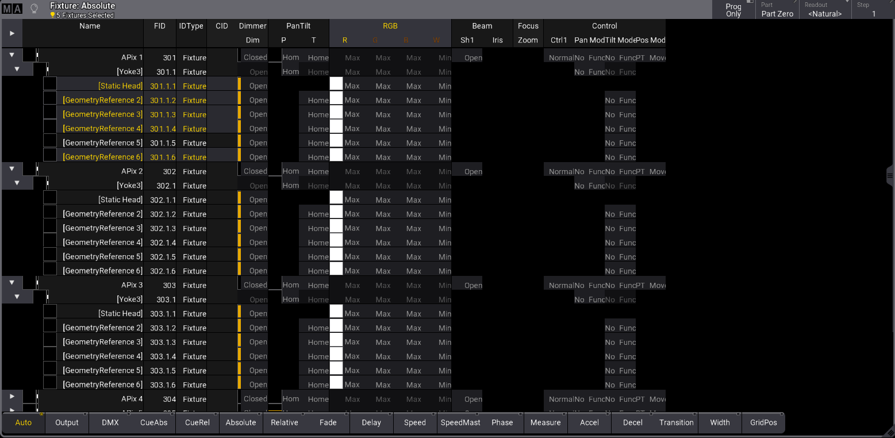This screenshot has width=895, height=438.
Task: Click the Part Zero button
Action: [x=777, y=10]
